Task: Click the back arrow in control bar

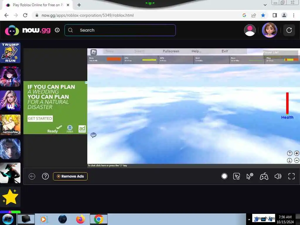Action: (32, 176)
